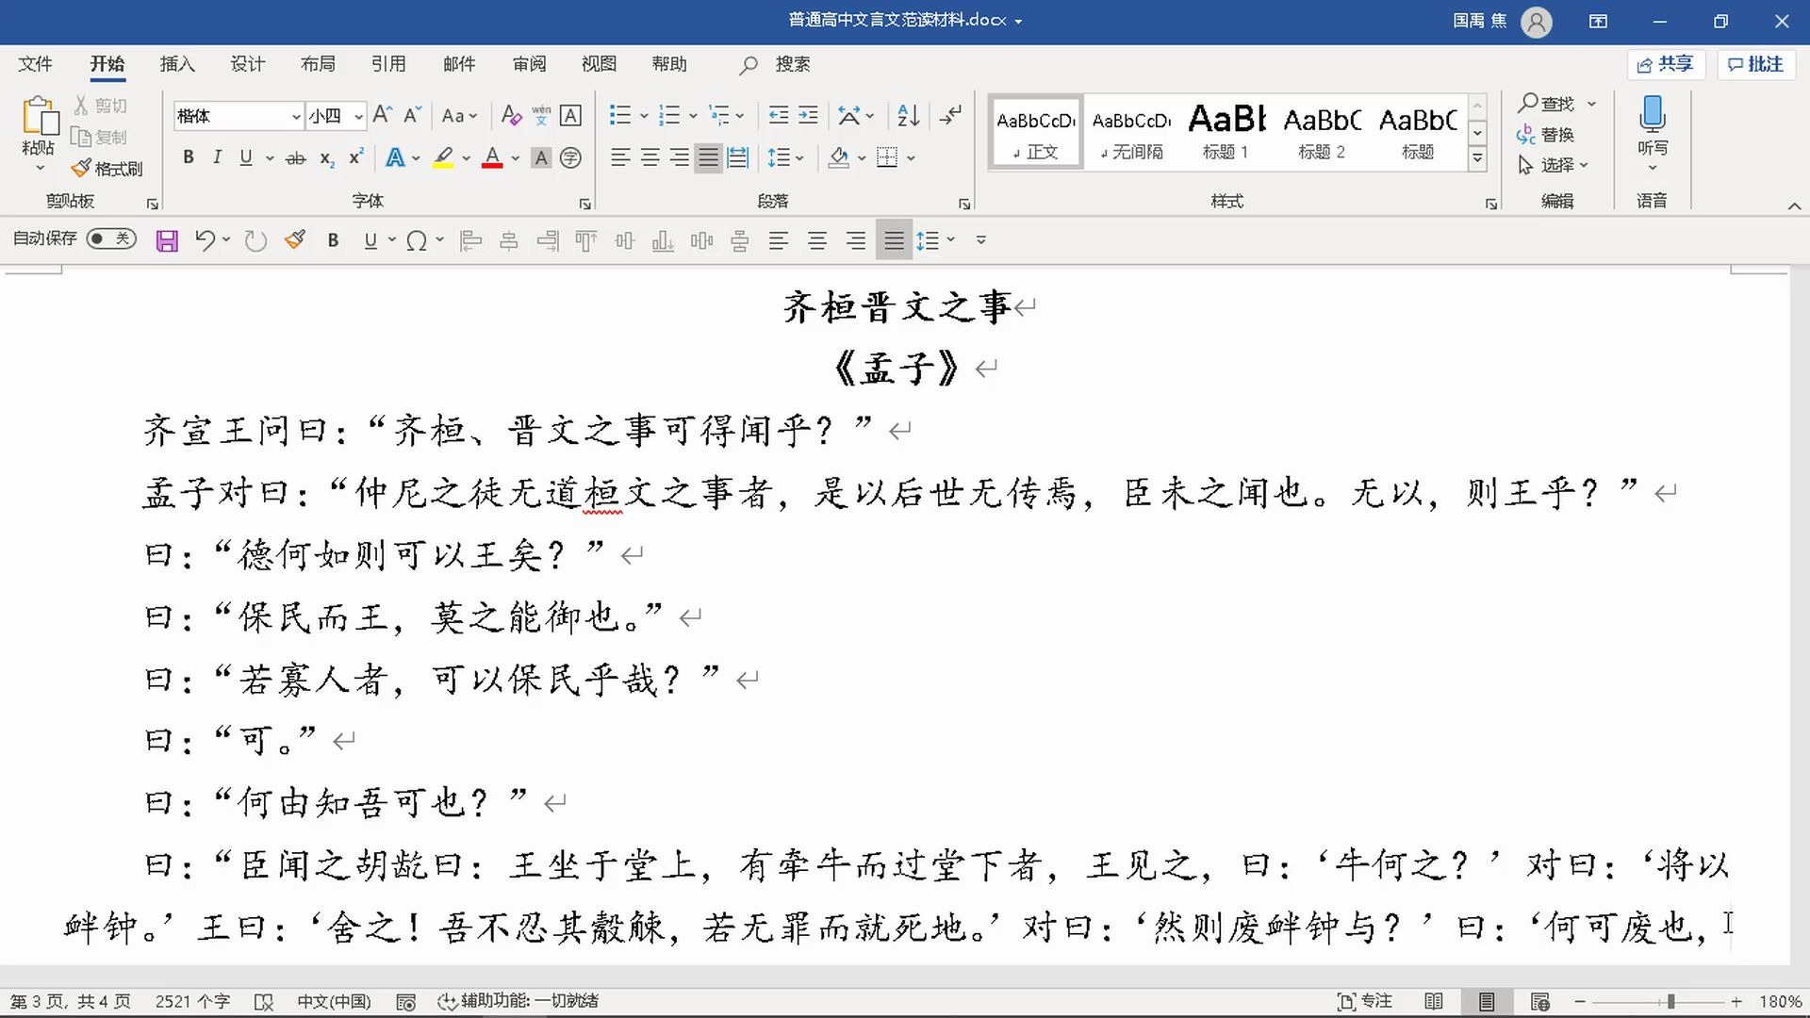Toggle Bold in the ribbon font group
This screenshot has height=1018, width=1810.
[x=189, y=158]
